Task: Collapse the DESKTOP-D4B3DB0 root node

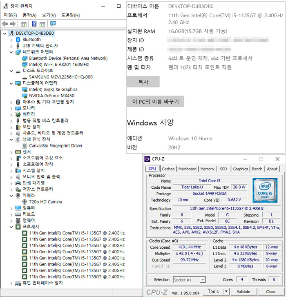Action: (x=5, y=33)
